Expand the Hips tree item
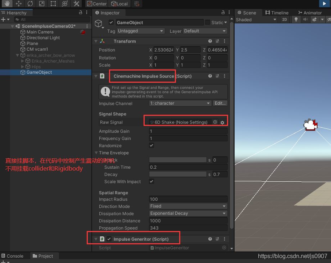This screenshot has height=263, width=331. click(x=23, y=67)
